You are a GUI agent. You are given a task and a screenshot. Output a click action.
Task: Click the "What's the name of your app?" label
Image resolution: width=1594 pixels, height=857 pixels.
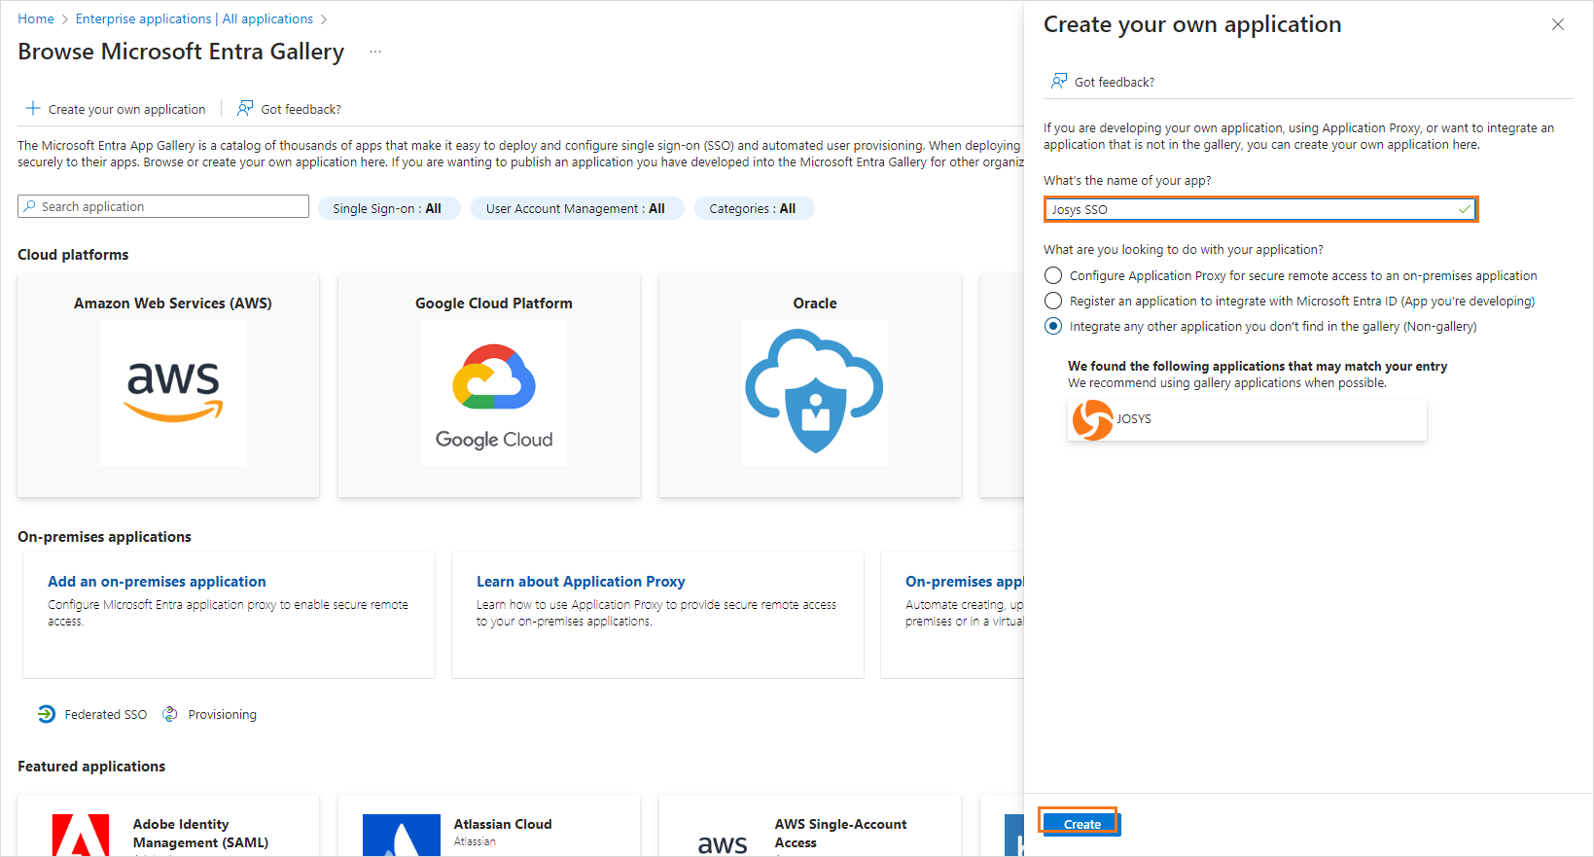[x=1127, y=180]
